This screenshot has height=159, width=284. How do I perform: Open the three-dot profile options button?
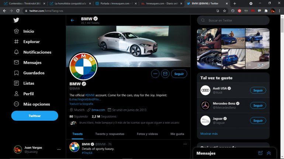pos(155,74)
